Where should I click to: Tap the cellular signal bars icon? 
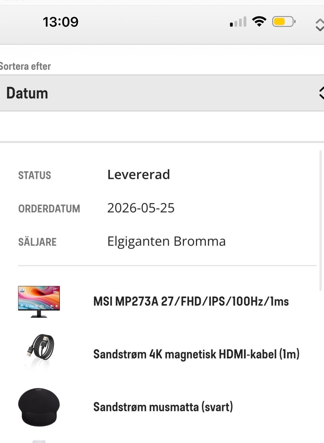click(x=238, y=22)
